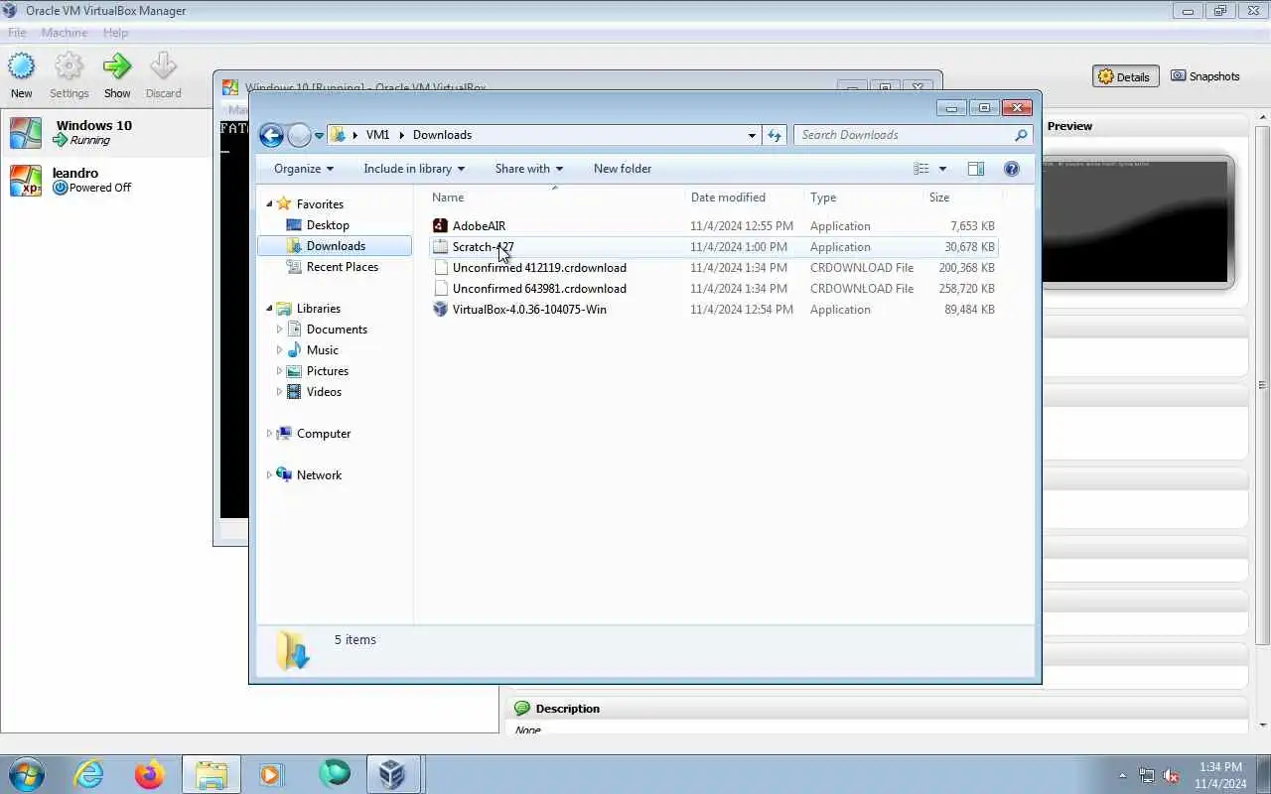Select the Windows 10 virtual machine
Image resolution: width=1271 pixels, height=794 pixels.
pyautogui.click(x=107, y=132)
